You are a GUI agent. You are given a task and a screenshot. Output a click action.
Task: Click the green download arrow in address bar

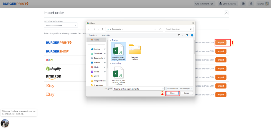coord(108,29)
